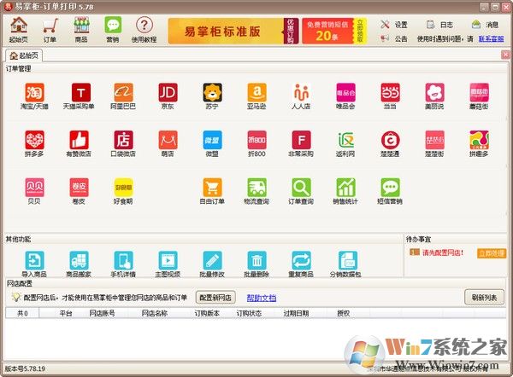This screenshot has height=377, width=513.
Task: Open 消息 messages
Action: click(486, 25)
